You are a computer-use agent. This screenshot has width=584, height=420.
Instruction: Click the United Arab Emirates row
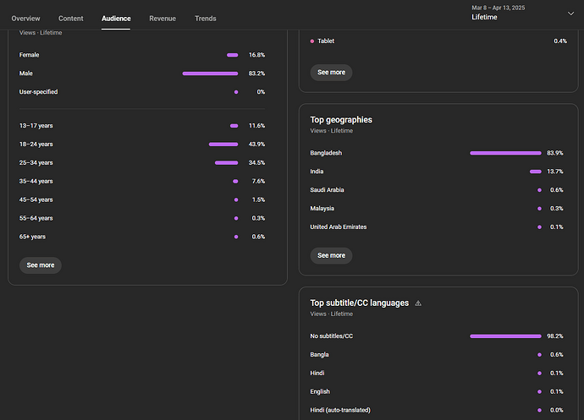[437, 227]
